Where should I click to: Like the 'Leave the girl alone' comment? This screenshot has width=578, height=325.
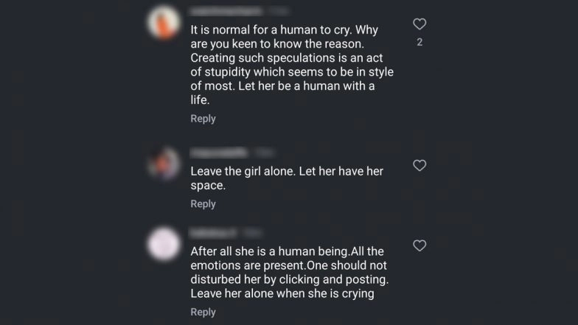[x=419, y=166]
